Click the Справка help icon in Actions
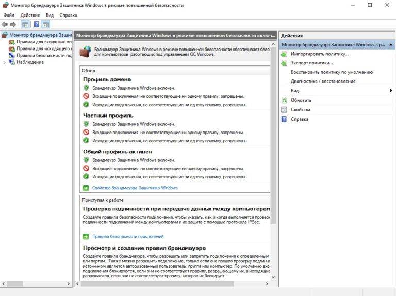Viewport: 396px width, 296px height. [x=284, y=119]
